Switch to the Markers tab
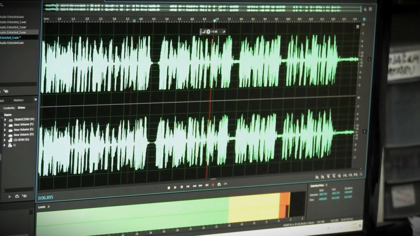 (x=18, y=100)
